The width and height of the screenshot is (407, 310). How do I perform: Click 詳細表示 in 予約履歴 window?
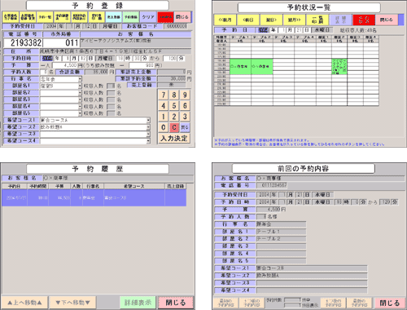pyautogui.click(x=138, y=303)
